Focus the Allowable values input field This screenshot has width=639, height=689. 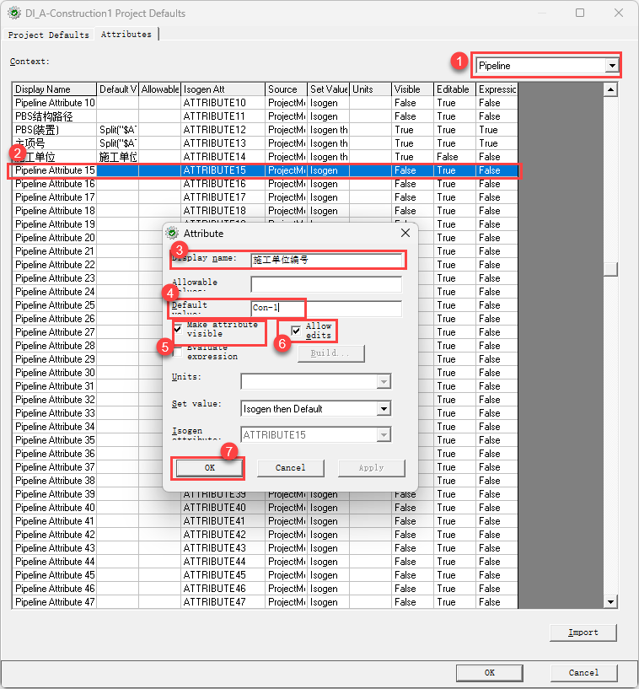326,284
